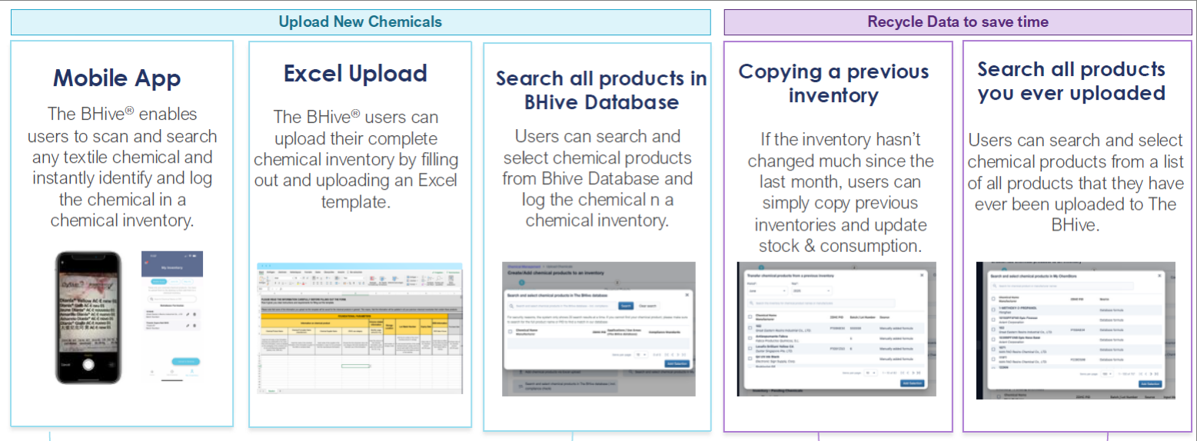Tick checkbox for 102 Great Eastern Resins in previous inventory
This screenshot has height=441, width=1197.
[750, 328]
